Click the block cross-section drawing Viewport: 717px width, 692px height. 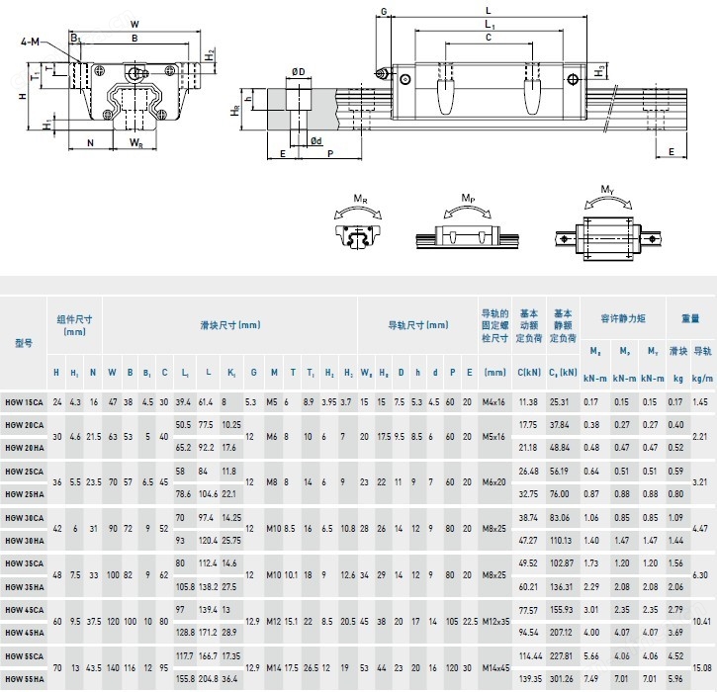pos(119,85)
